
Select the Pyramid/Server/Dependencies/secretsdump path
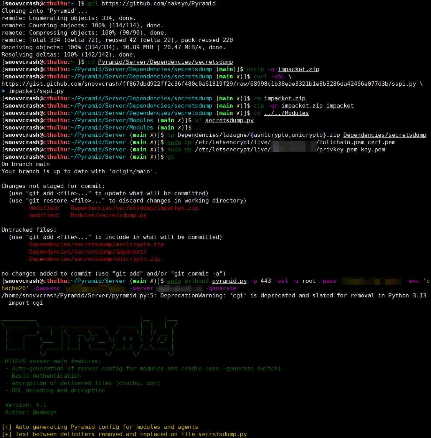click(165, 61)
